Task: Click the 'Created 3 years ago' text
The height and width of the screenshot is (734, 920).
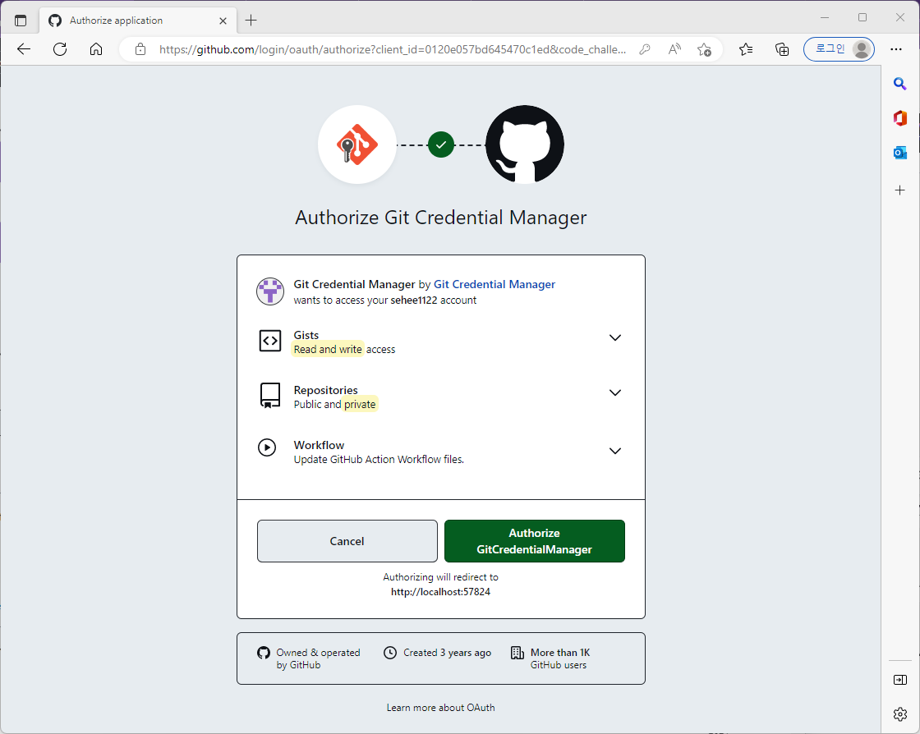Action: pos(447,653)
